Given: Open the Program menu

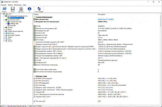Looking at the screenshot, I should coord(4,5).
